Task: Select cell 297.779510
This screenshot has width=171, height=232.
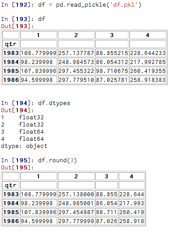Action: [x=76, y=80]
